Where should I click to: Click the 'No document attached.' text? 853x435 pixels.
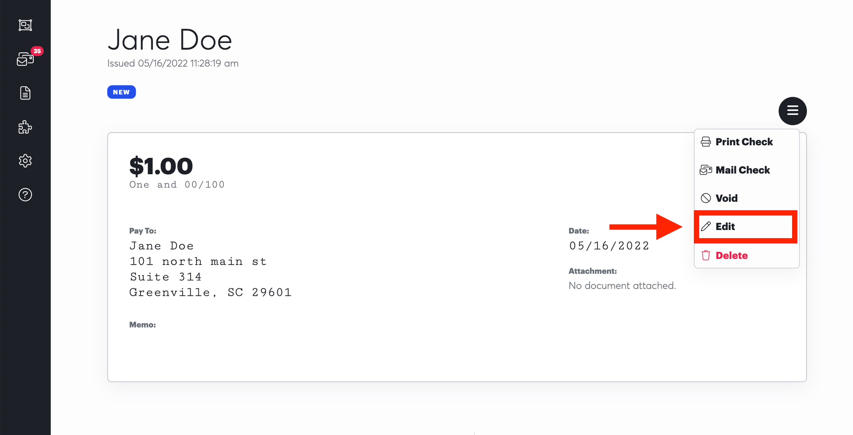[x=622, y=285]
